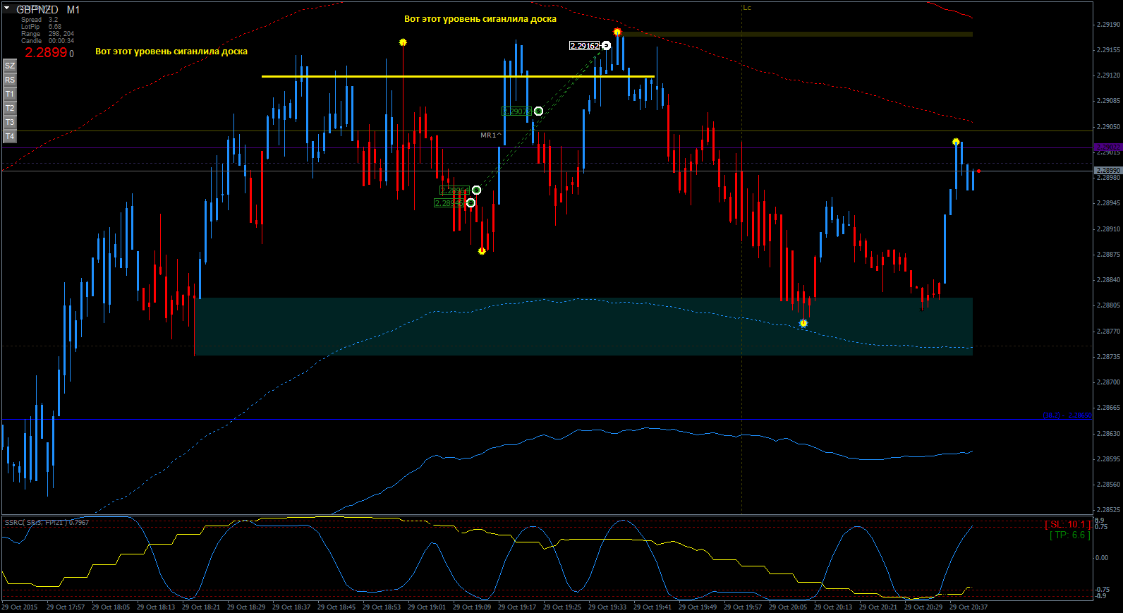The width and height of the screenshot is (1123, 613).
Task: Toggle the SZ panel button
Action: click(x=10, y=66)
